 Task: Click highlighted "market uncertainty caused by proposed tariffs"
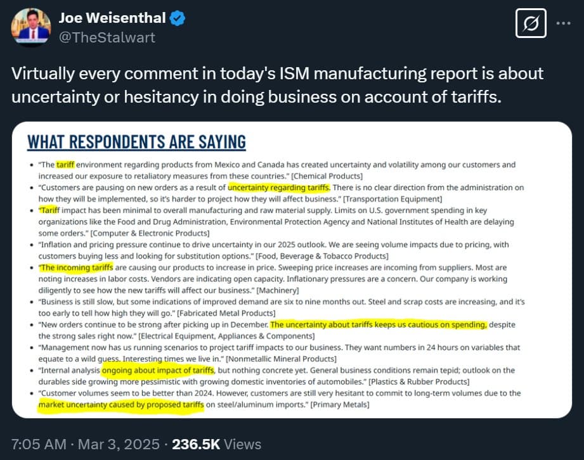tap(121, 404)
